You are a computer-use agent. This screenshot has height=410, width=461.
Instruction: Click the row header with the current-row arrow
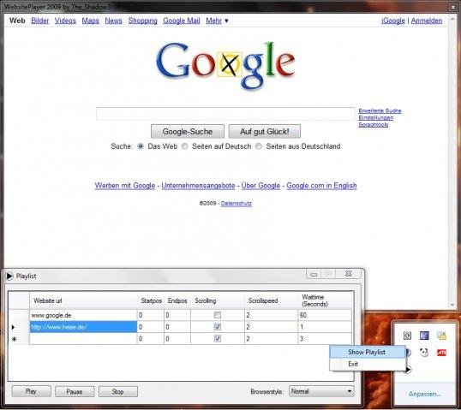coord(19,327)
